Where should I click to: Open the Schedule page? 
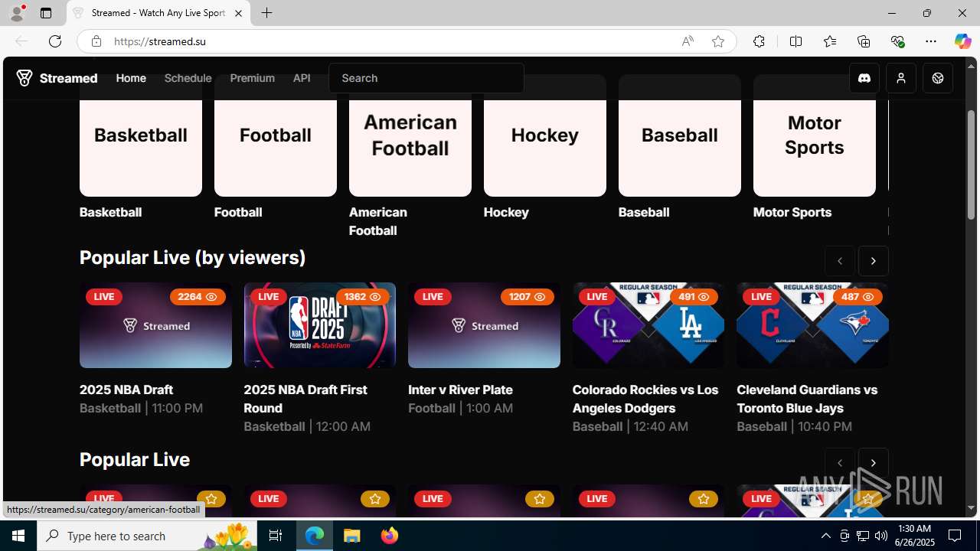coord(188,78)
